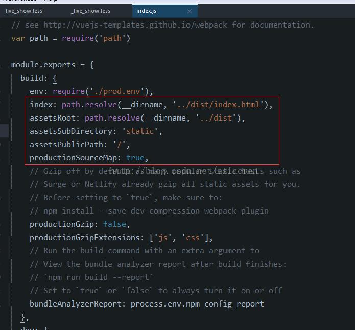This screenshot has width=355, height=330.
Task: Click the bundleAnalyzerReport line
Action: (x=147, y=304)
